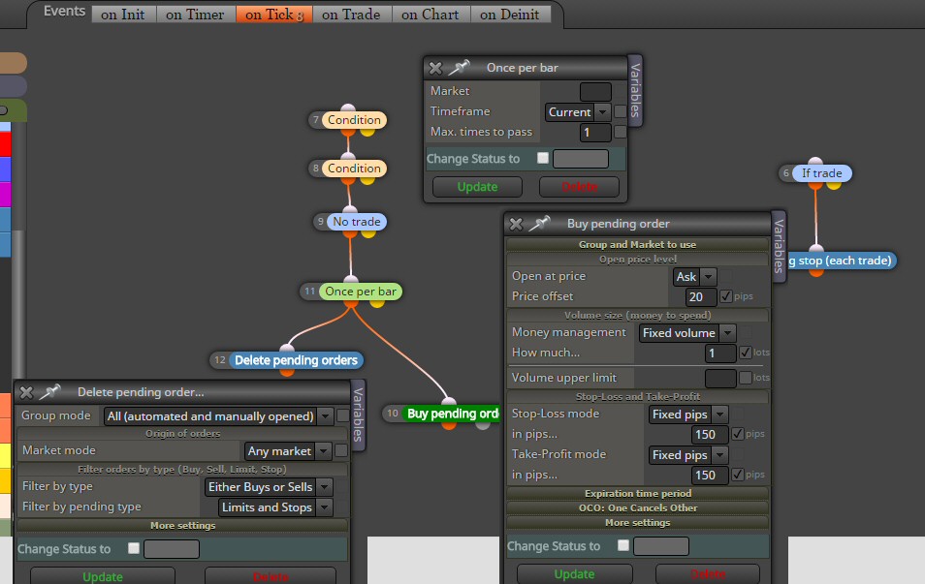Pin the Once per bar panel
Viewport: 925px width, 584px height.
click(x=459, y=68)
